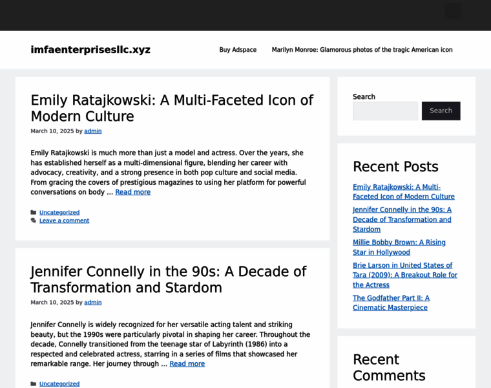Open the Marilyn Monroe glamorous photos menu item
Screen dimensions: 491x388
(x=362, y=50)
